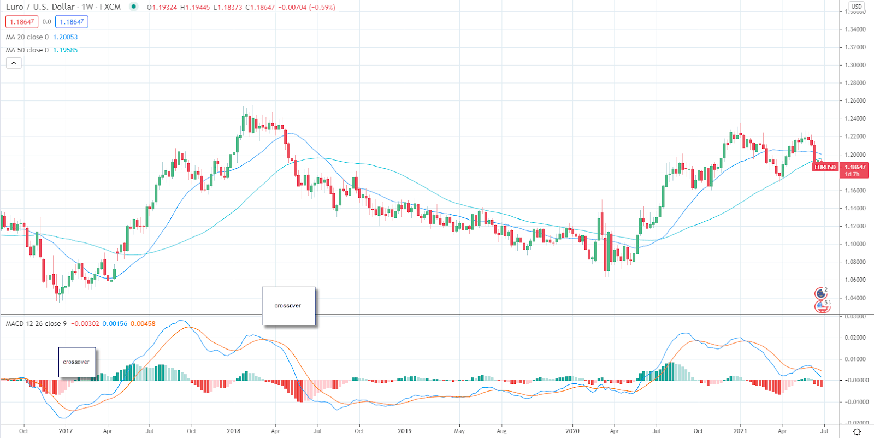Select the MACD 12 26 close 9 legend
Viewport: 874px width, 438px height.
click(36, 324)
